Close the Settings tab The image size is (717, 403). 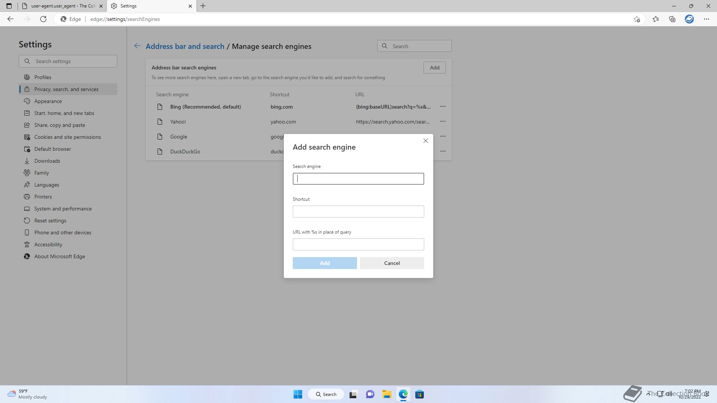pos(190,6)
